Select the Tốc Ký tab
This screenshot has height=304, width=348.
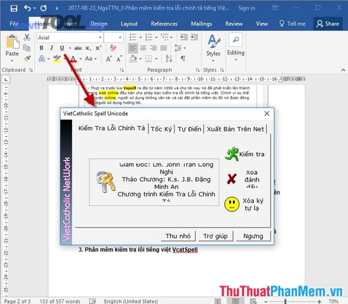[x=161, y=129]
